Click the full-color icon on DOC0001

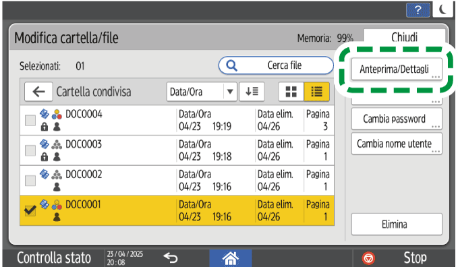57,204
